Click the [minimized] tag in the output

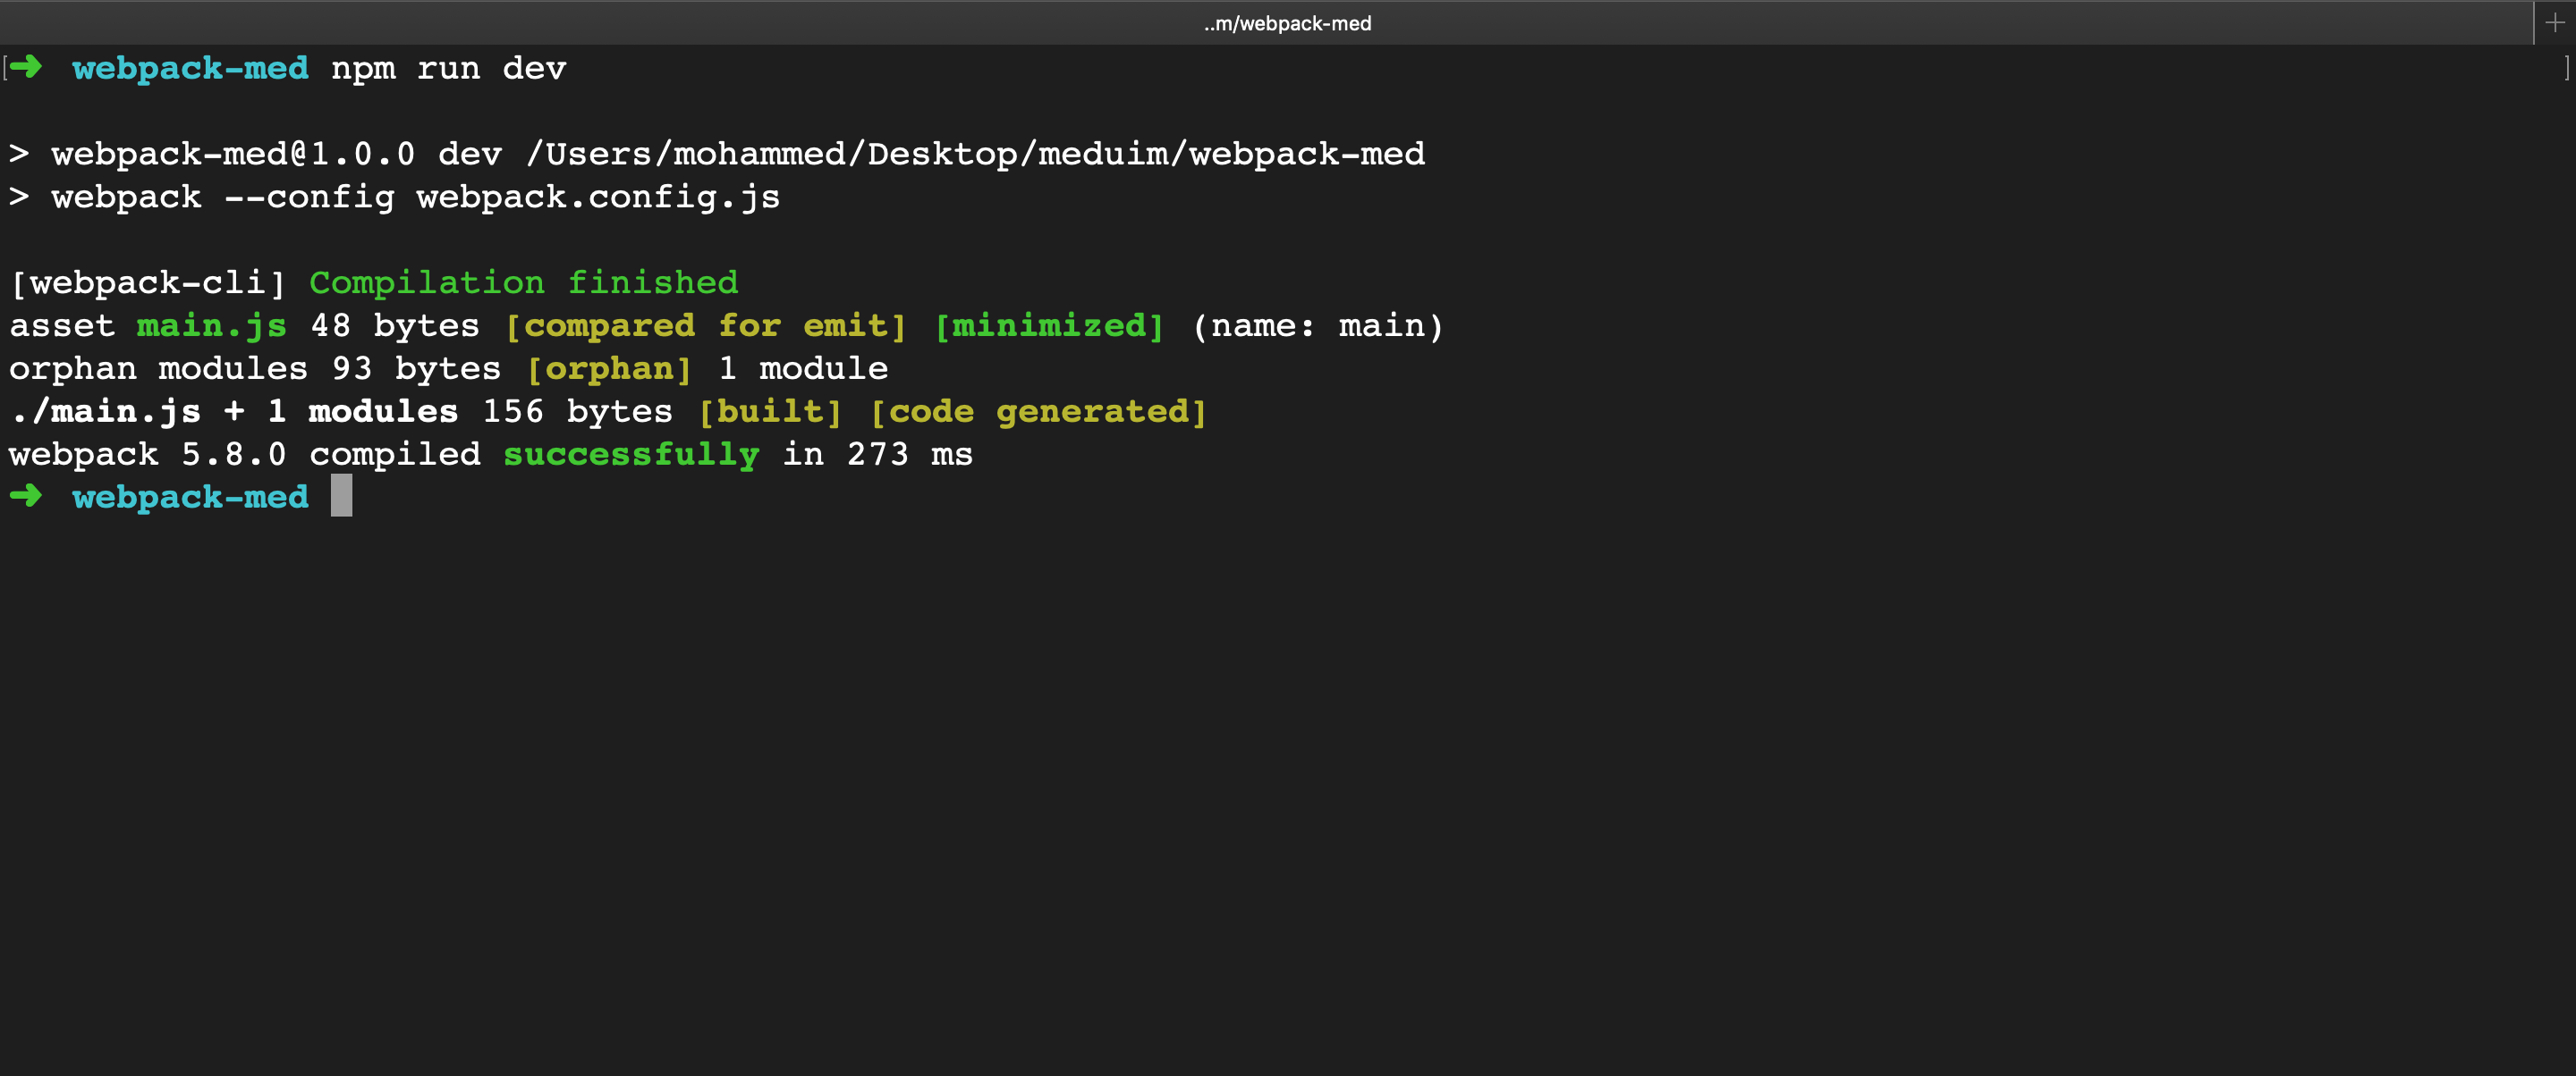tap(1048, 324)
